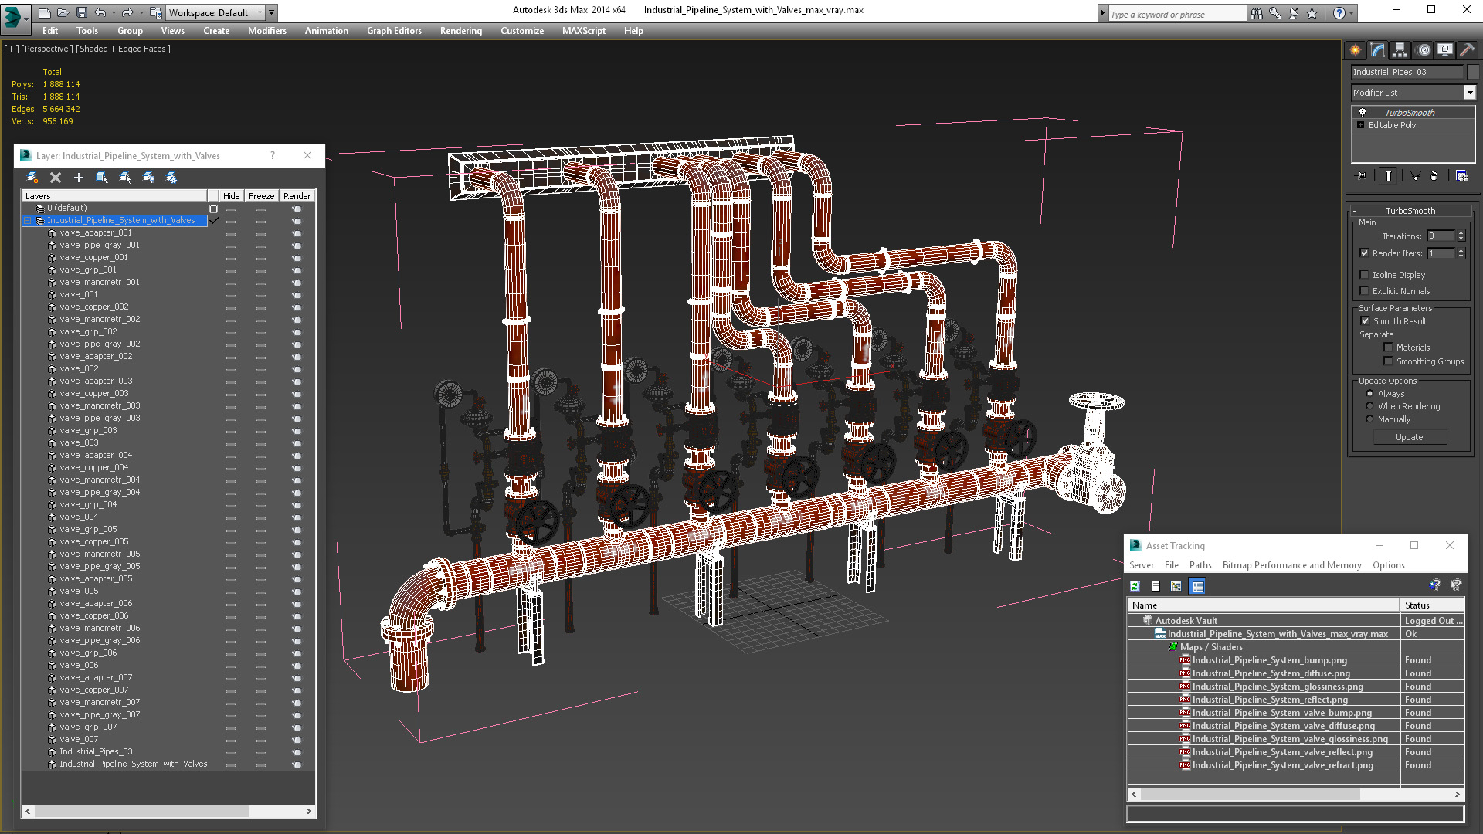Click Hide/Unhide All Layers icon
The height and width of the screenshot is (834, 1483).
click(148, 178)
